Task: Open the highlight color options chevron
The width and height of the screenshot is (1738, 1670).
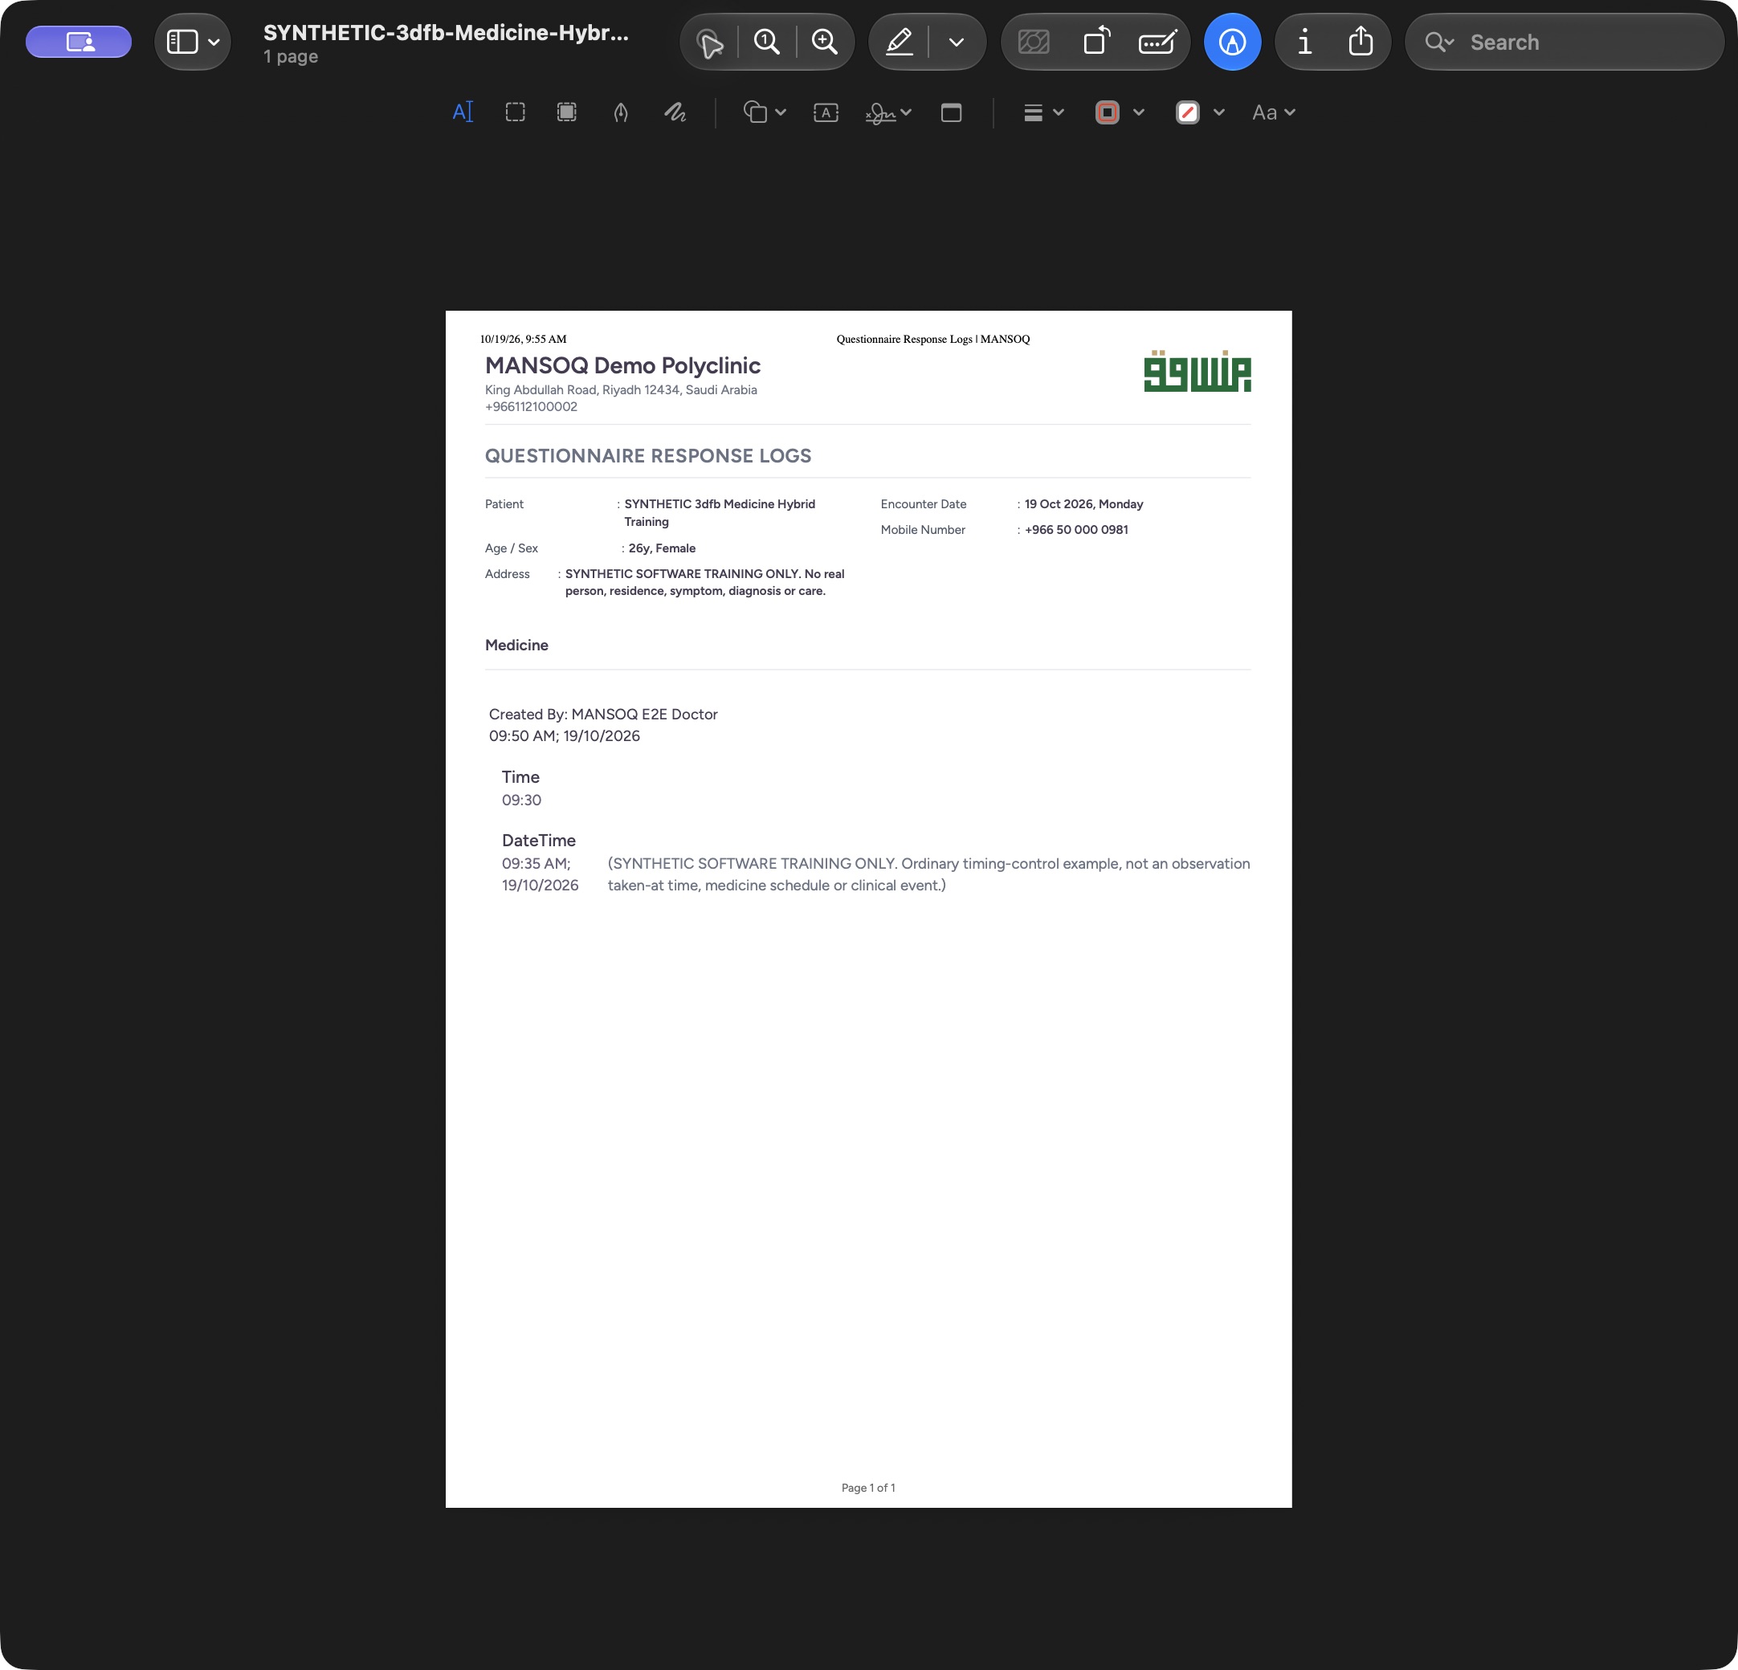Action: (957, 42)
